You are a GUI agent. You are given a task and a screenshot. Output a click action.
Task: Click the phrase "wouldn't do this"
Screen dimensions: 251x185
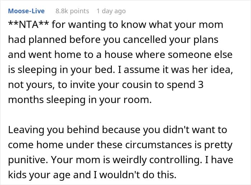pos(138,175)
